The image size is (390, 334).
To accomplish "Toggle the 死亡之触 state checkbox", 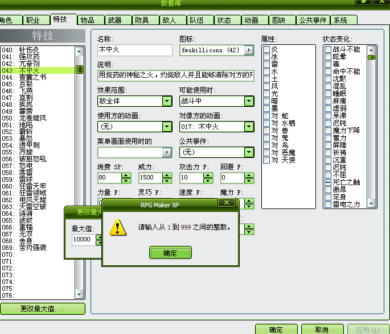I will click(x=328, y=182).
